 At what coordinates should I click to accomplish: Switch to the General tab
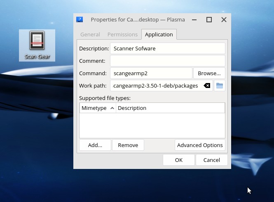pyautogui.click(x=90, y=35)
